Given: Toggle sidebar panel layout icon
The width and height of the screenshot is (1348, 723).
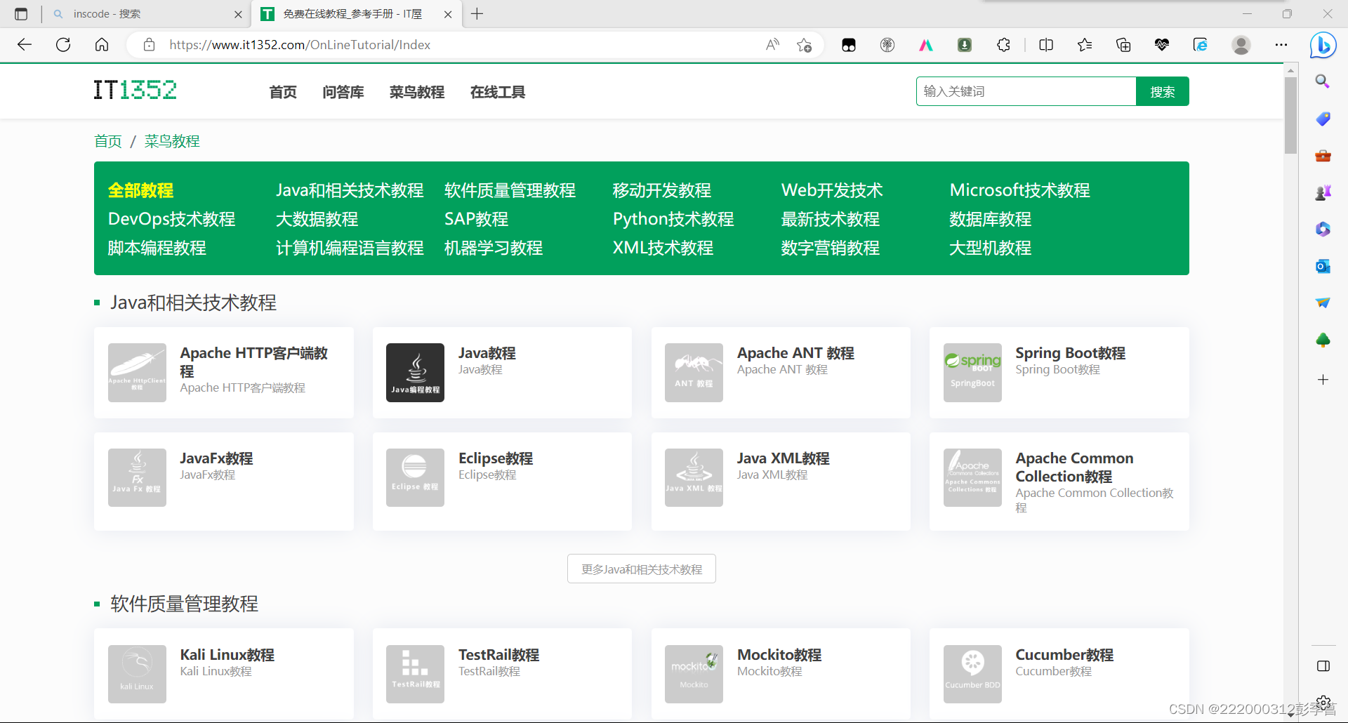Looking at the screenshot, I should [1323, 666].
